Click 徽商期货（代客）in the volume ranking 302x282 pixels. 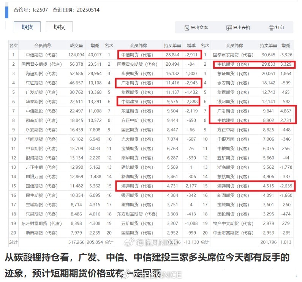42,120
